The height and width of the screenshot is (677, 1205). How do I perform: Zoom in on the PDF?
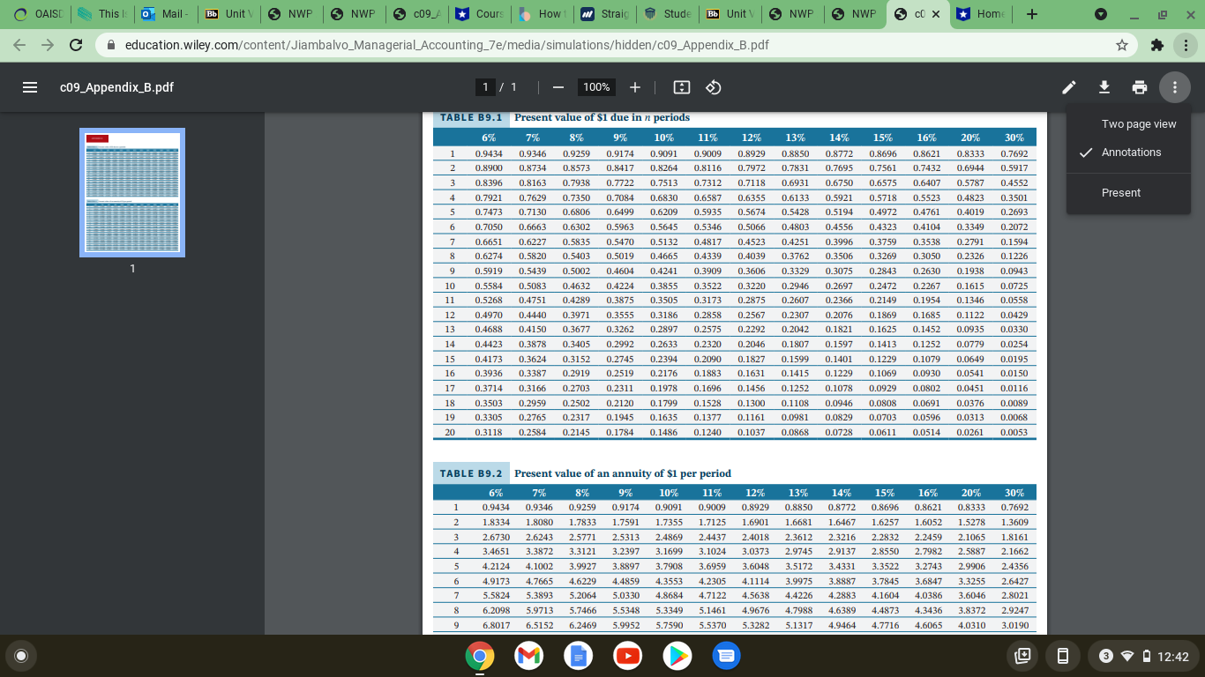634,87
